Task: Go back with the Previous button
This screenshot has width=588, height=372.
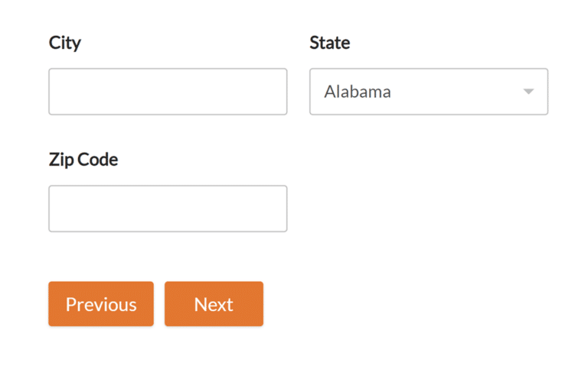Action: [x=101, y=304]
